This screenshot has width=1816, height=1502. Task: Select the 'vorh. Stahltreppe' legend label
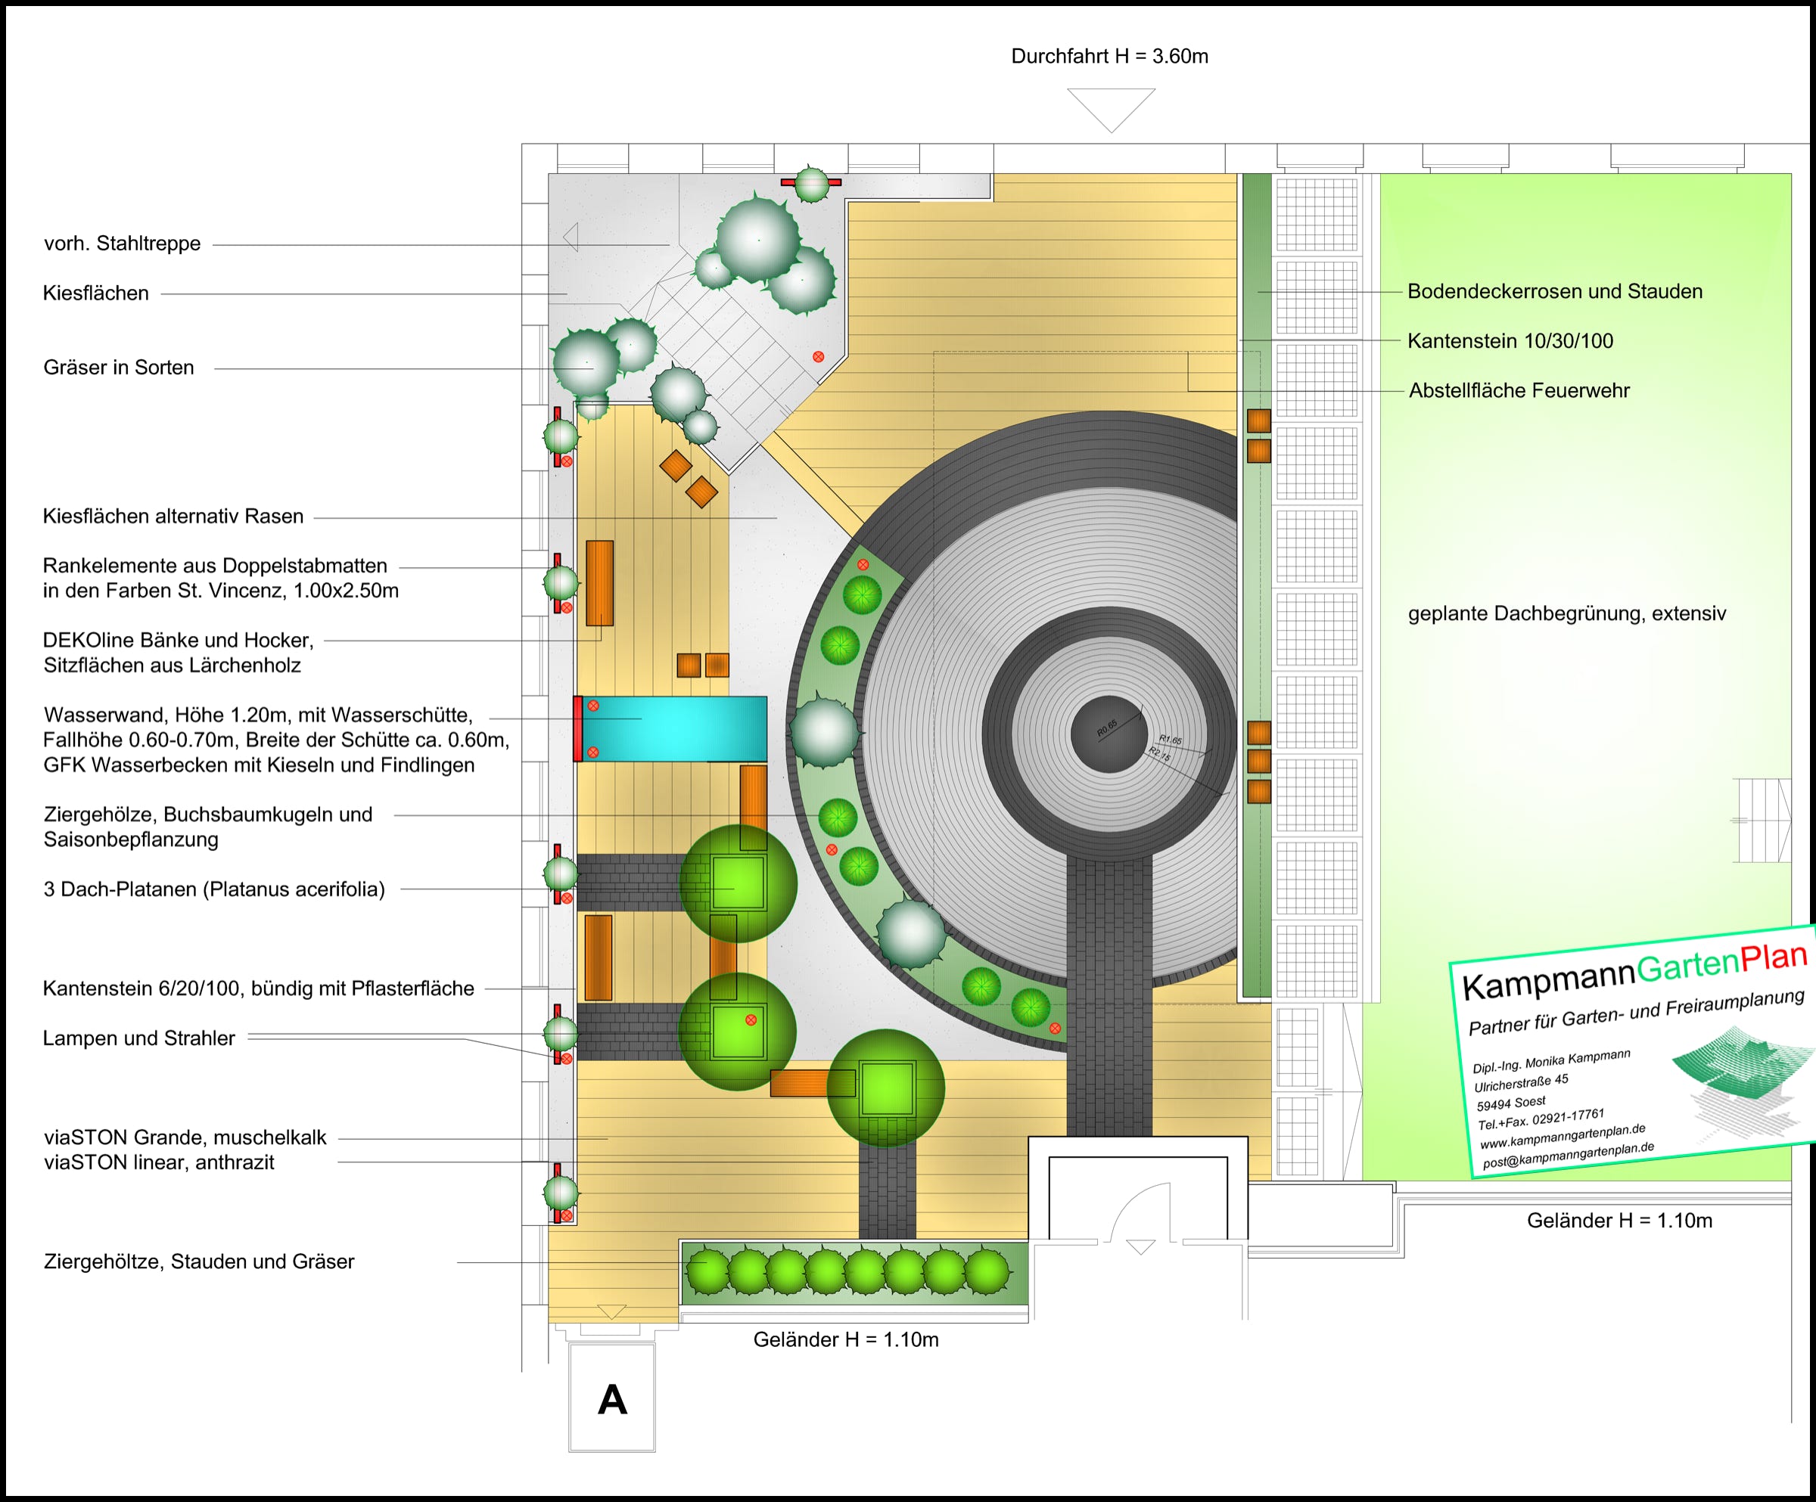[x=122, y=244]
